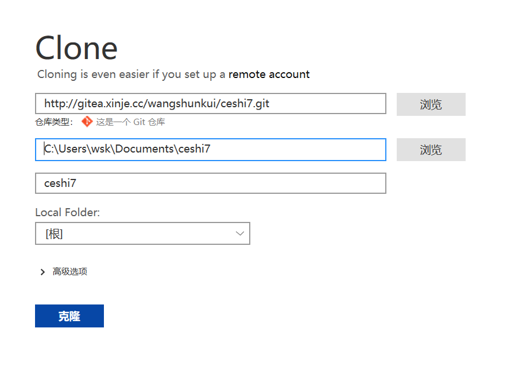The image size is (515, 371).
Task: Select the [根] value text in folder box
Action: [54, 234]
